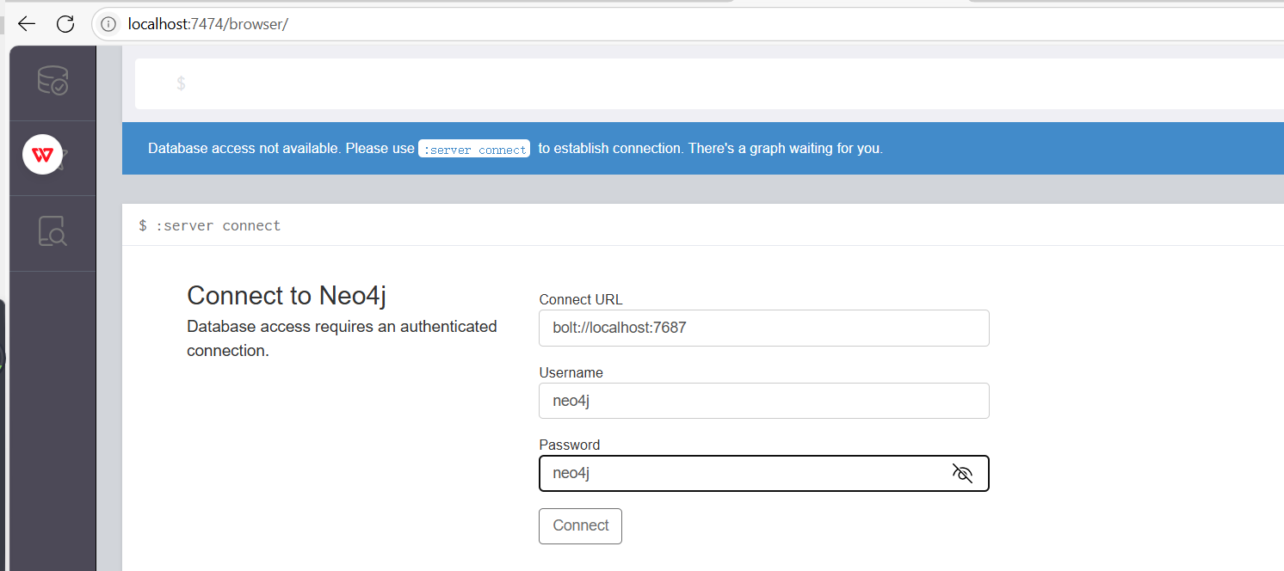View site information icon in address bar
1284x571 pixels.
tap(108, 24)
